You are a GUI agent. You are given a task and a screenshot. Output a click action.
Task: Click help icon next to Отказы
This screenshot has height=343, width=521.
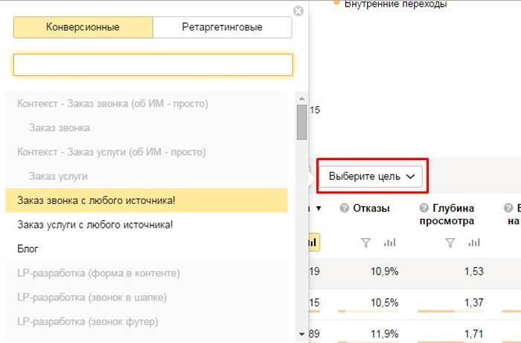[x=345, y=208]
